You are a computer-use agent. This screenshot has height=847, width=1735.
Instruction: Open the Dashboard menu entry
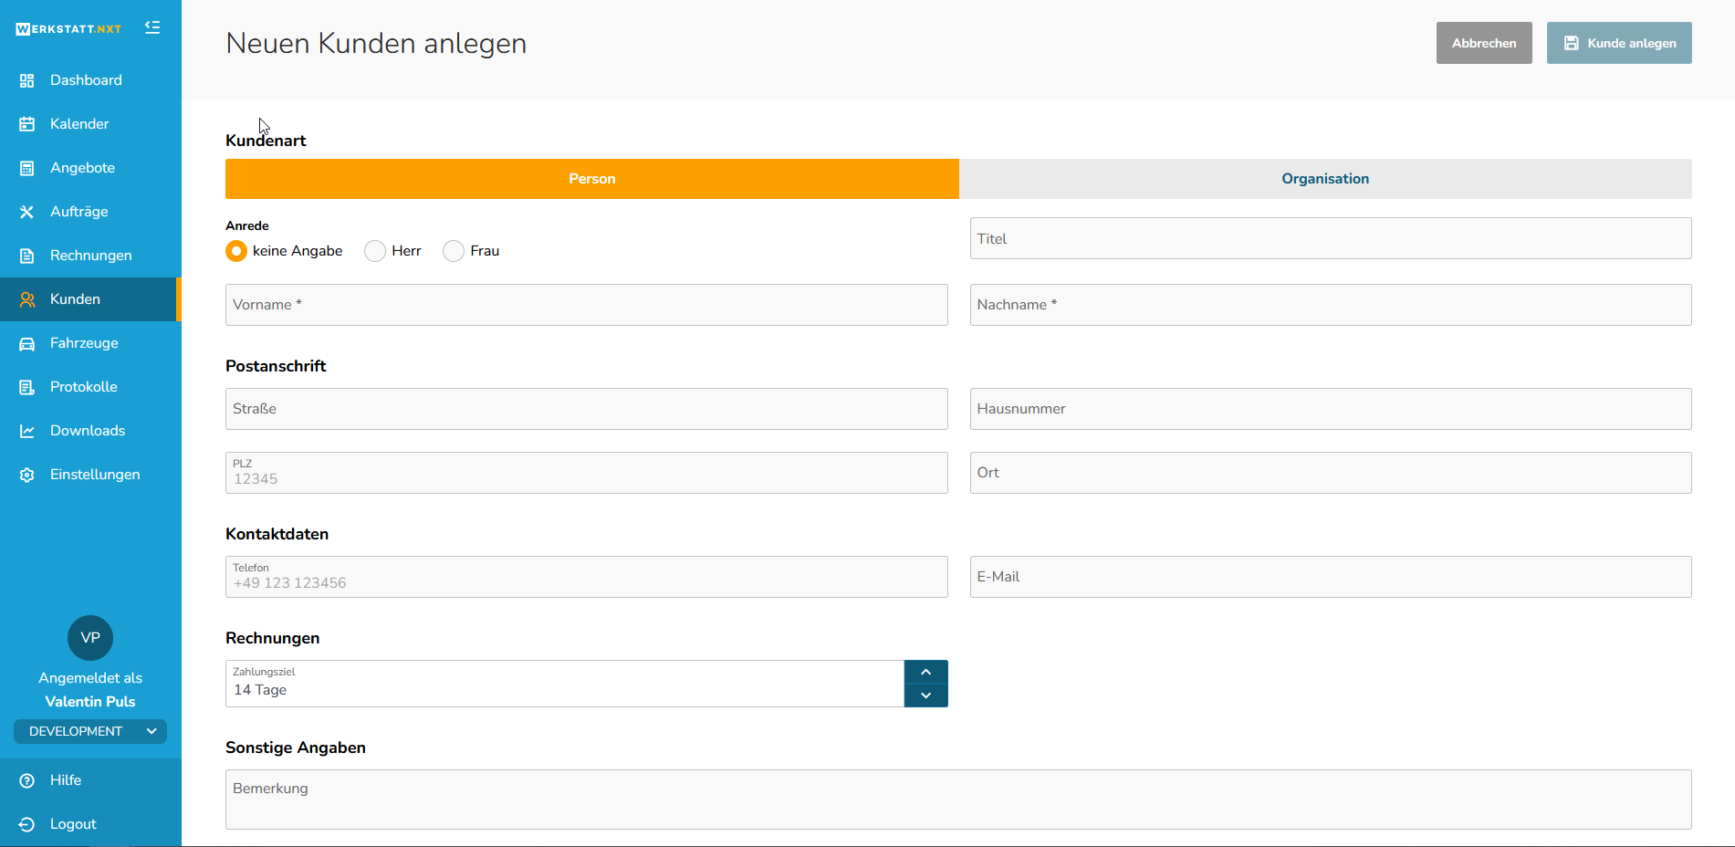click(90, 80)
